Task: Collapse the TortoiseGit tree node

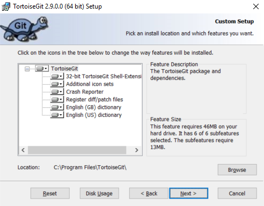Action: pyautogui.click(x=27, y=69)
